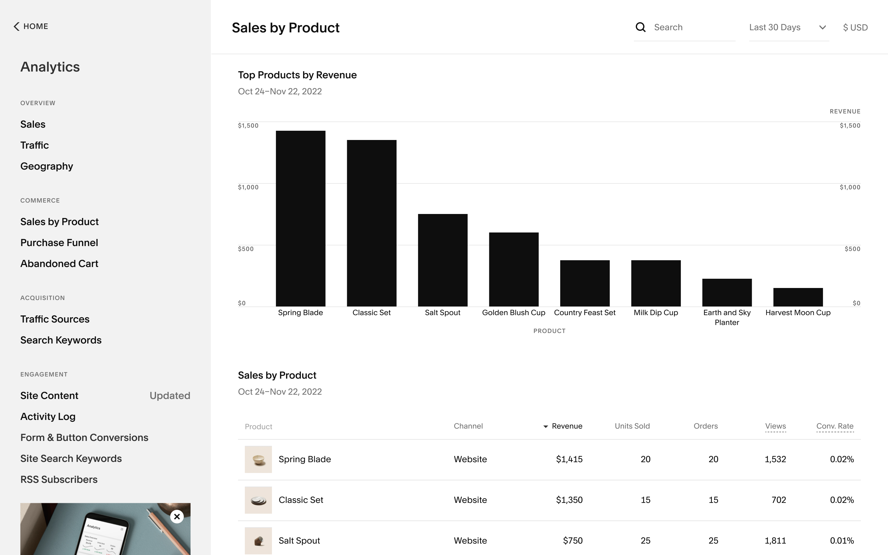Click the Spring Blade product thumbnail
This screenshot has width=888, height=555.
point(258,459)
